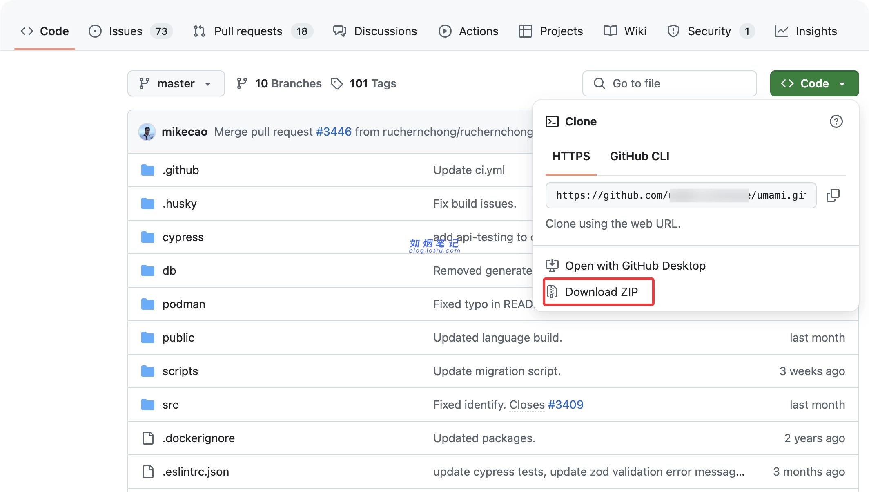
Task: Click the scripts folder icon
Action: 148,371
